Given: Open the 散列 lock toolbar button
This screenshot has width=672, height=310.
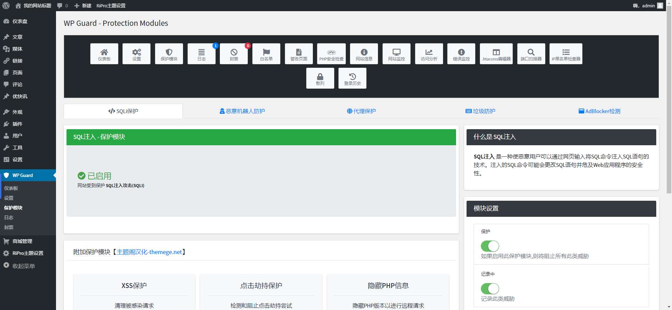Looking at the screenshot, I should click(x=320, y=78).
